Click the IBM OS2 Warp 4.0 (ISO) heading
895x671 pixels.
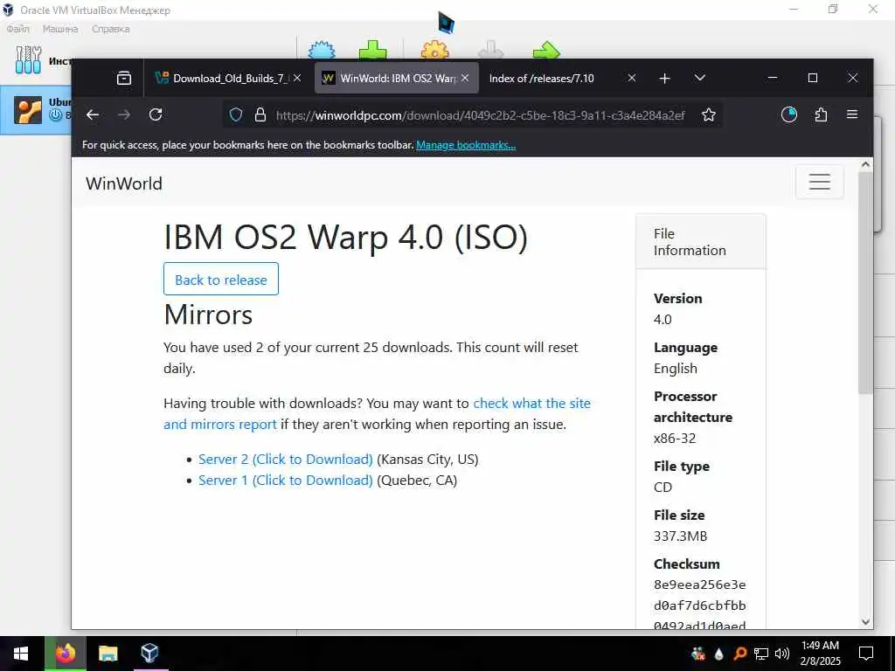pyautogui.click(x=346, y=237)
